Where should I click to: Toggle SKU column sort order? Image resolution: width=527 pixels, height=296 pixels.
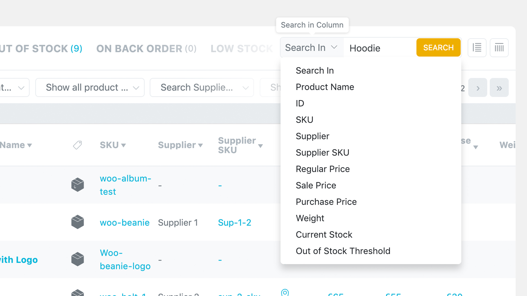(113, 144)
